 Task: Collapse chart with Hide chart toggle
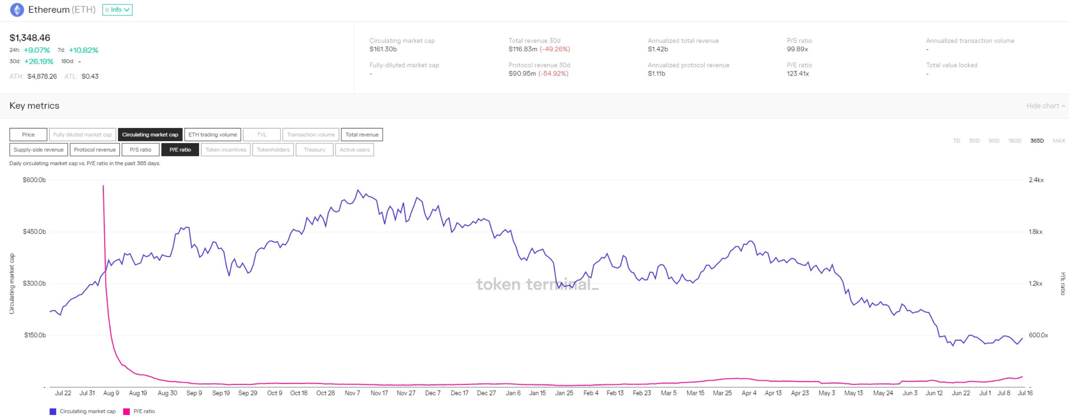1046,106
